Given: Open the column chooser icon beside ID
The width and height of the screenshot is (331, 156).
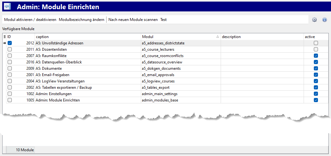Looking at the screenshot, I should click(x=4, y=37).
